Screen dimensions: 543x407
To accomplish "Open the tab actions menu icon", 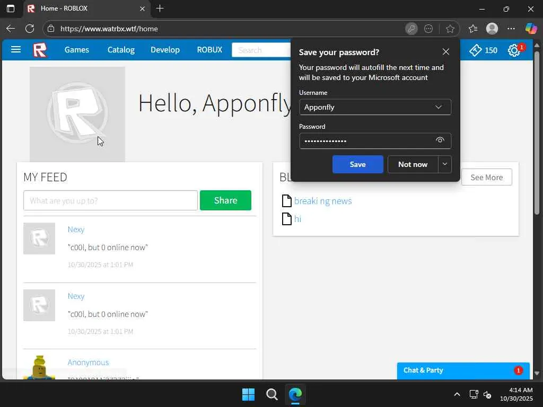I will pyautogui.click(x=11, y=8).
